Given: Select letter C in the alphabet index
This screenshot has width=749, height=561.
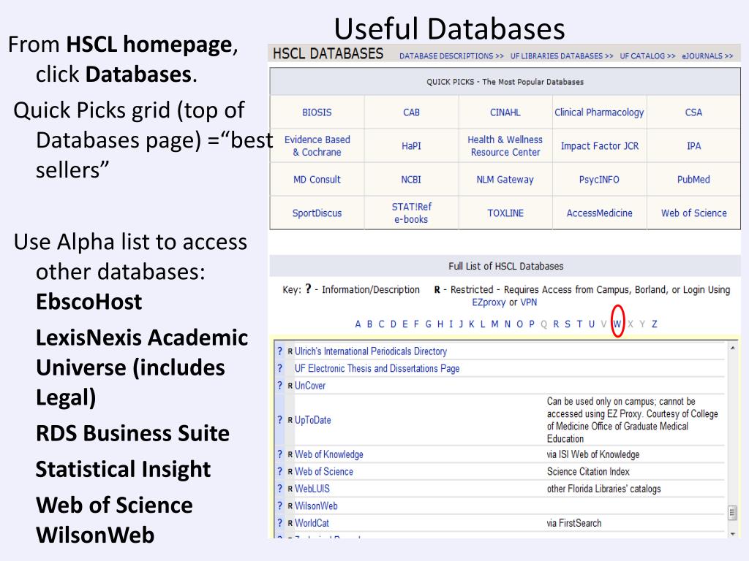Looking at the screenshot, I should pos(381,324).
